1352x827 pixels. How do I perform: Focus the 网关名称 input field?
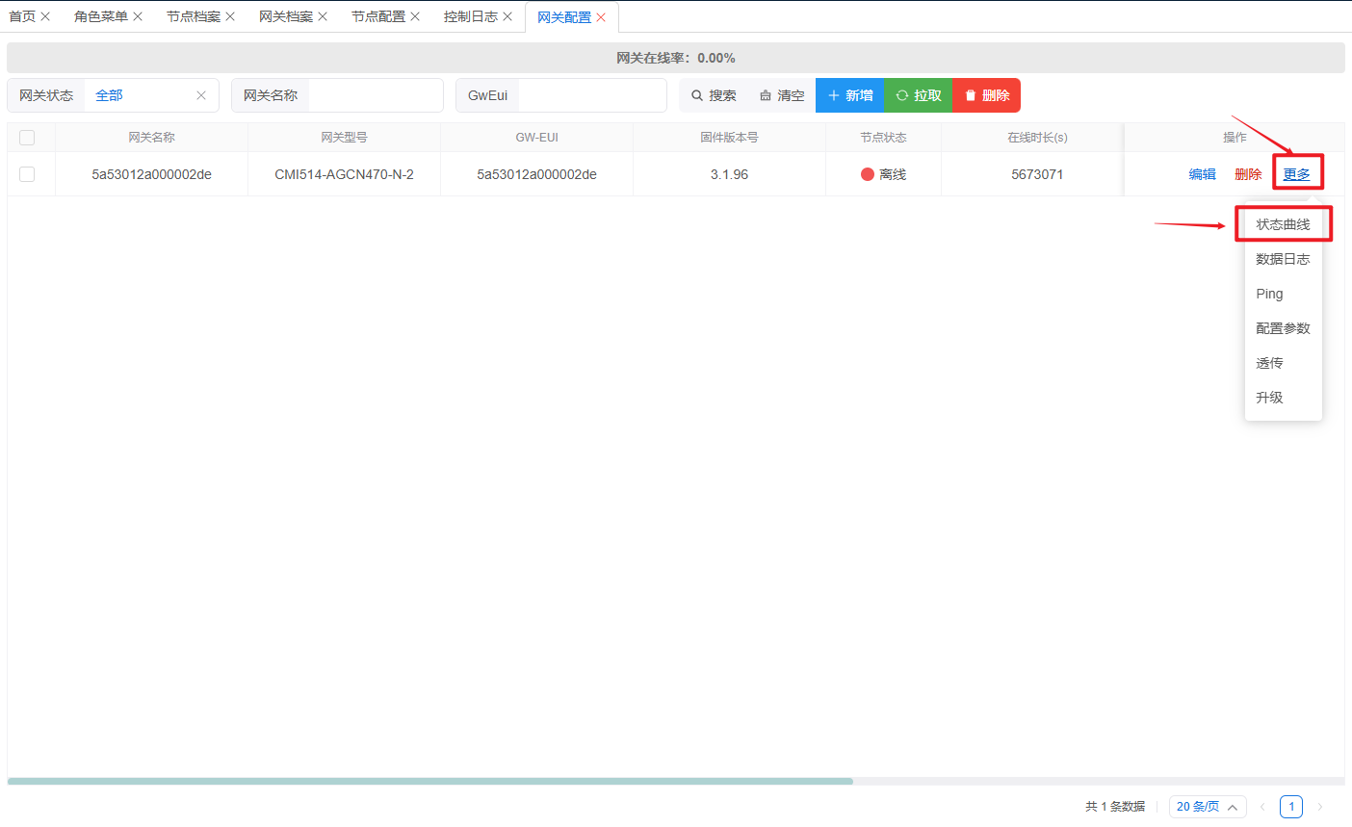click(376, 95)
